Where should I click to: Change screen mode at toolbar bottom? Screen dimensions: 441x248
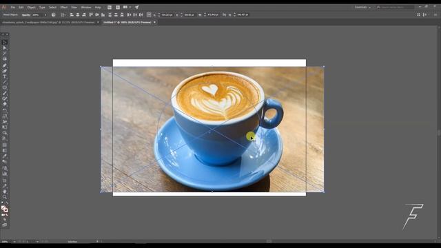click(x=5, y=225)
